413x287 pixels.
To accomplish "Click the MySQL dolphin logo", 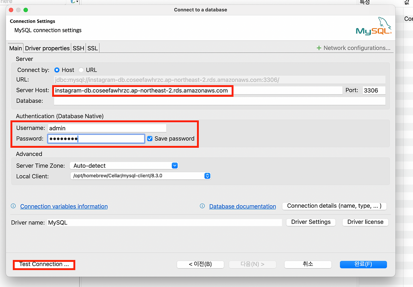I will [x=374, y=26].
